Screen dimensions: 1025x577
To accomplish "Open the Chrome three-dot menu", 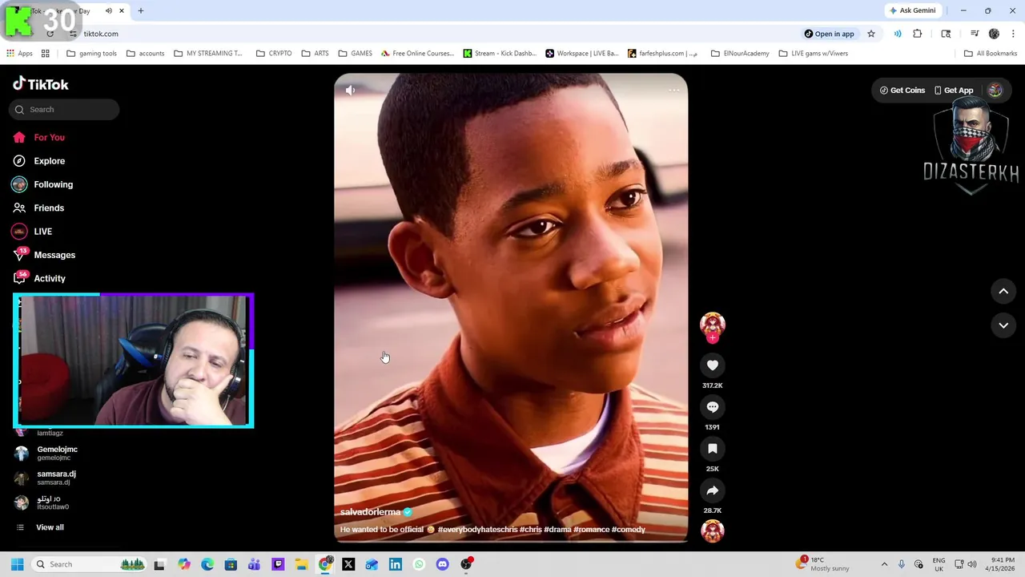I will [1014, 34].
